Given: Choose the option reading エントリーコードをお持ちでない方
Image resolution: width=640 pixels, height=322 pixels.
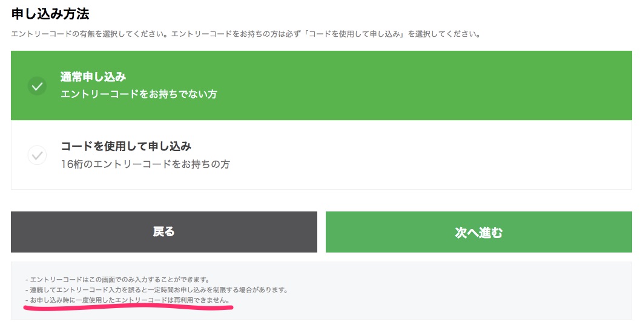Looking at the screenshot, I should pyautogui.click(x=139, y=94).
